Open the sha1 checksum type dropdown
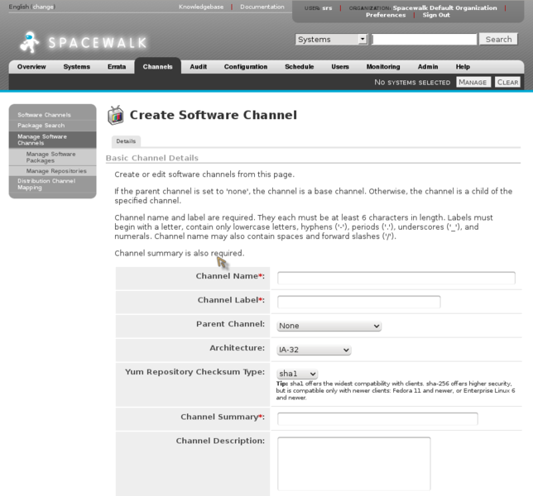533x496 pixels. click(297, 374)
